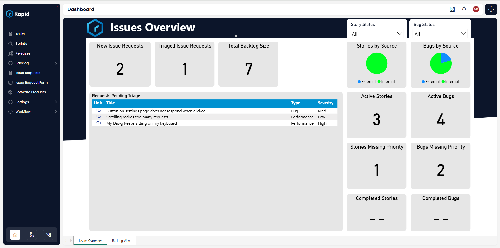500x248 pixels.
Task: Open link for Scrolling makes too many requests
Action: click(x=98, y=117)
